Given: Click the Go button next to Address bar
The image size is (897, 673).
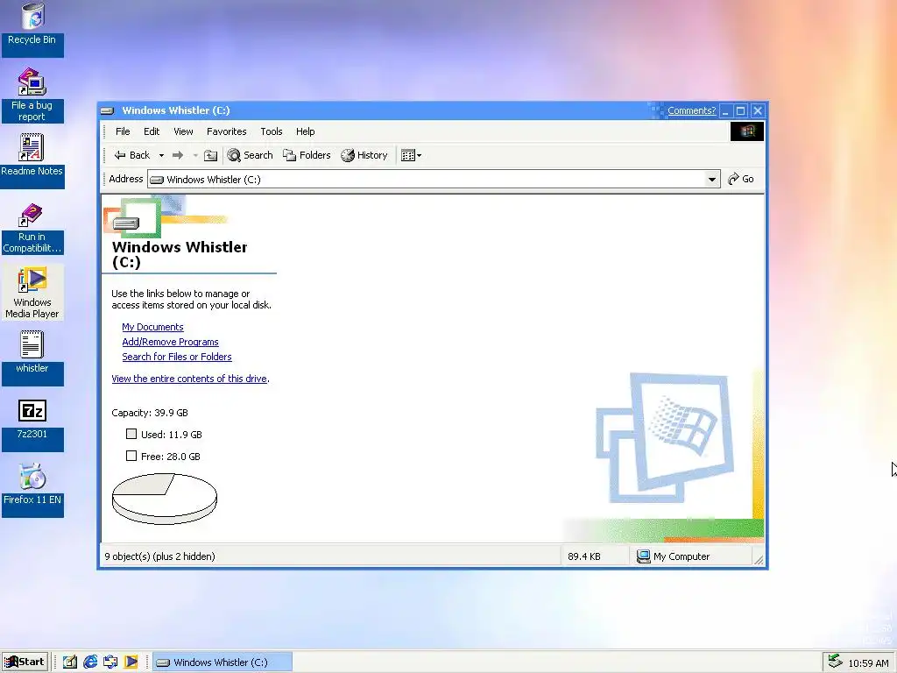Looking at the screenshot, I should tap(741, 179).
